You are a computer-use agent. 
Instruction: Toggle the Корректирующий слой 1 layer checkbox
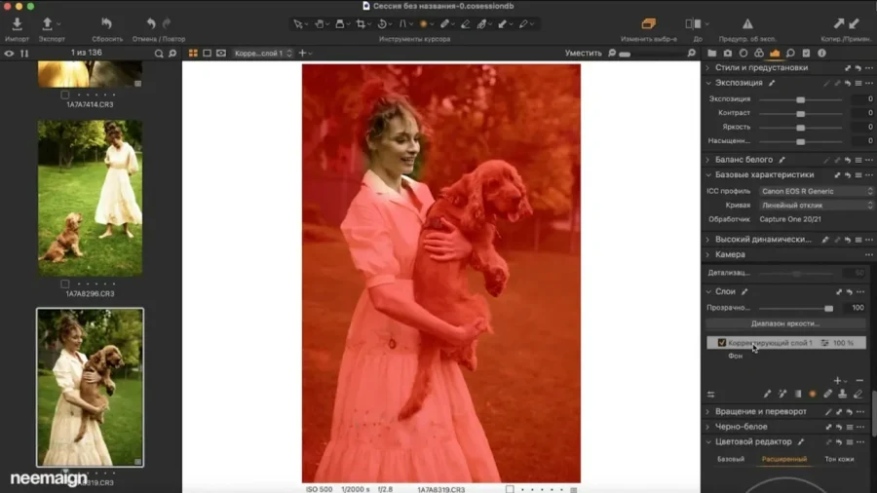click(721, 343)
